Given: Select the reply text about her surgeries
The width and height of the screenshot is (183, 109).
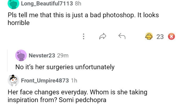Looking at the screenshot, I should pyautogui.click(x=65, y=67).
